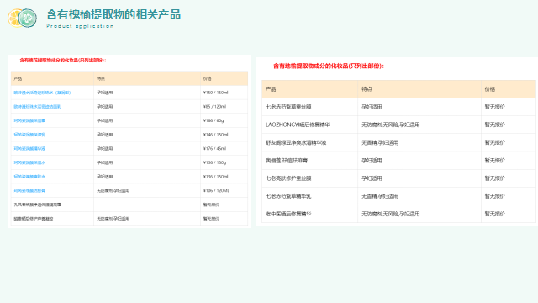Click 特点 header in the right table

tap(367, 89)
